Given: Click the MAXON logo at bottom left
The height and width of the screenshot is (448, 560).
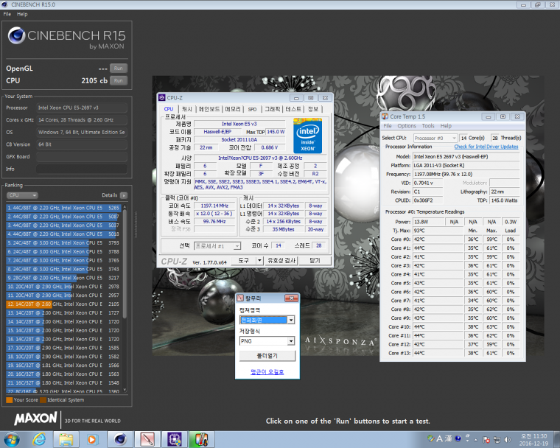Looking at the screenshot, I should coord(35,419).
